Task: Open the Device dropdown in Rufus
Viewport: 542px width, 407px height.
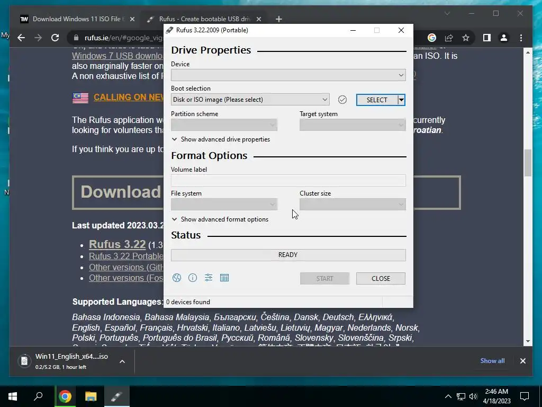Action: tap(288, 75)
